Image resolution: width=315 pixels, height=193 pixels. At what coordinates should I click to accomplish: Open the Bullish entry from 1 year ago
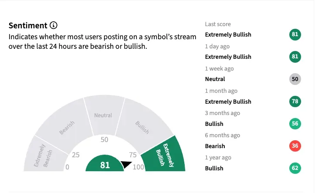pyautogui.click(x=214, y=169)
